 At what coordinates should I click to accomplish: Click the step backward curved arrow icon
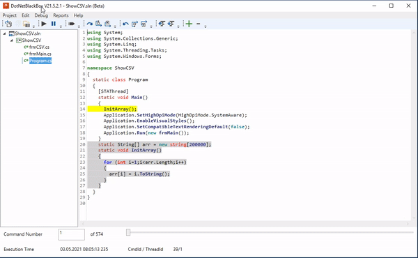(x=125, y=24)
